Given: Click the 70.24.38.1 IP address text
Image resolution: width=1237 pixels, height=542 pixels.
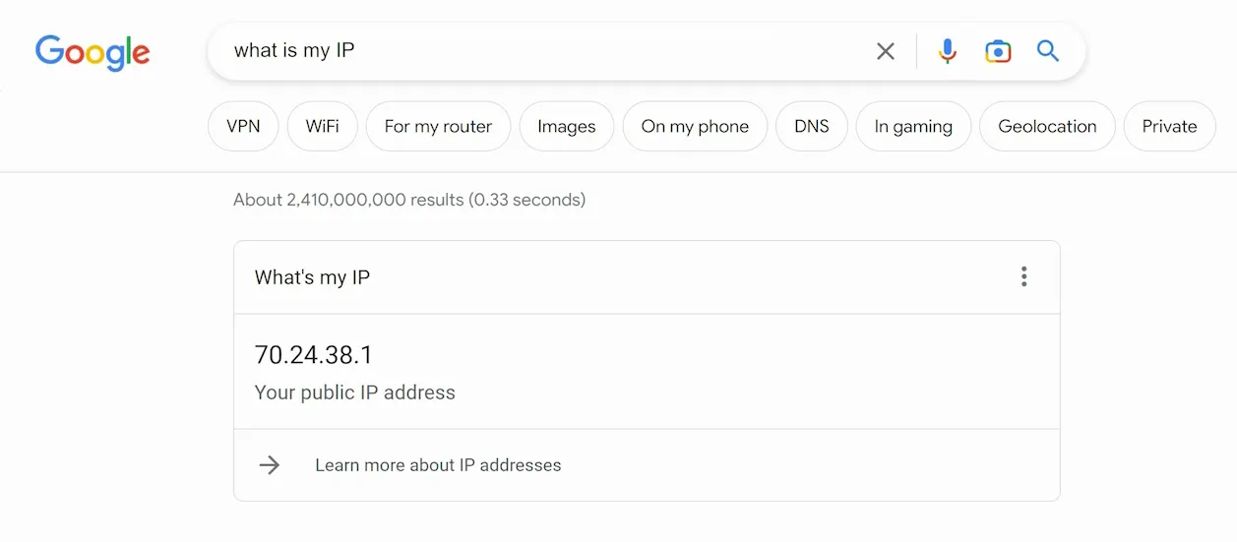Looking at the screenshot, I should [x=314, y=355].
